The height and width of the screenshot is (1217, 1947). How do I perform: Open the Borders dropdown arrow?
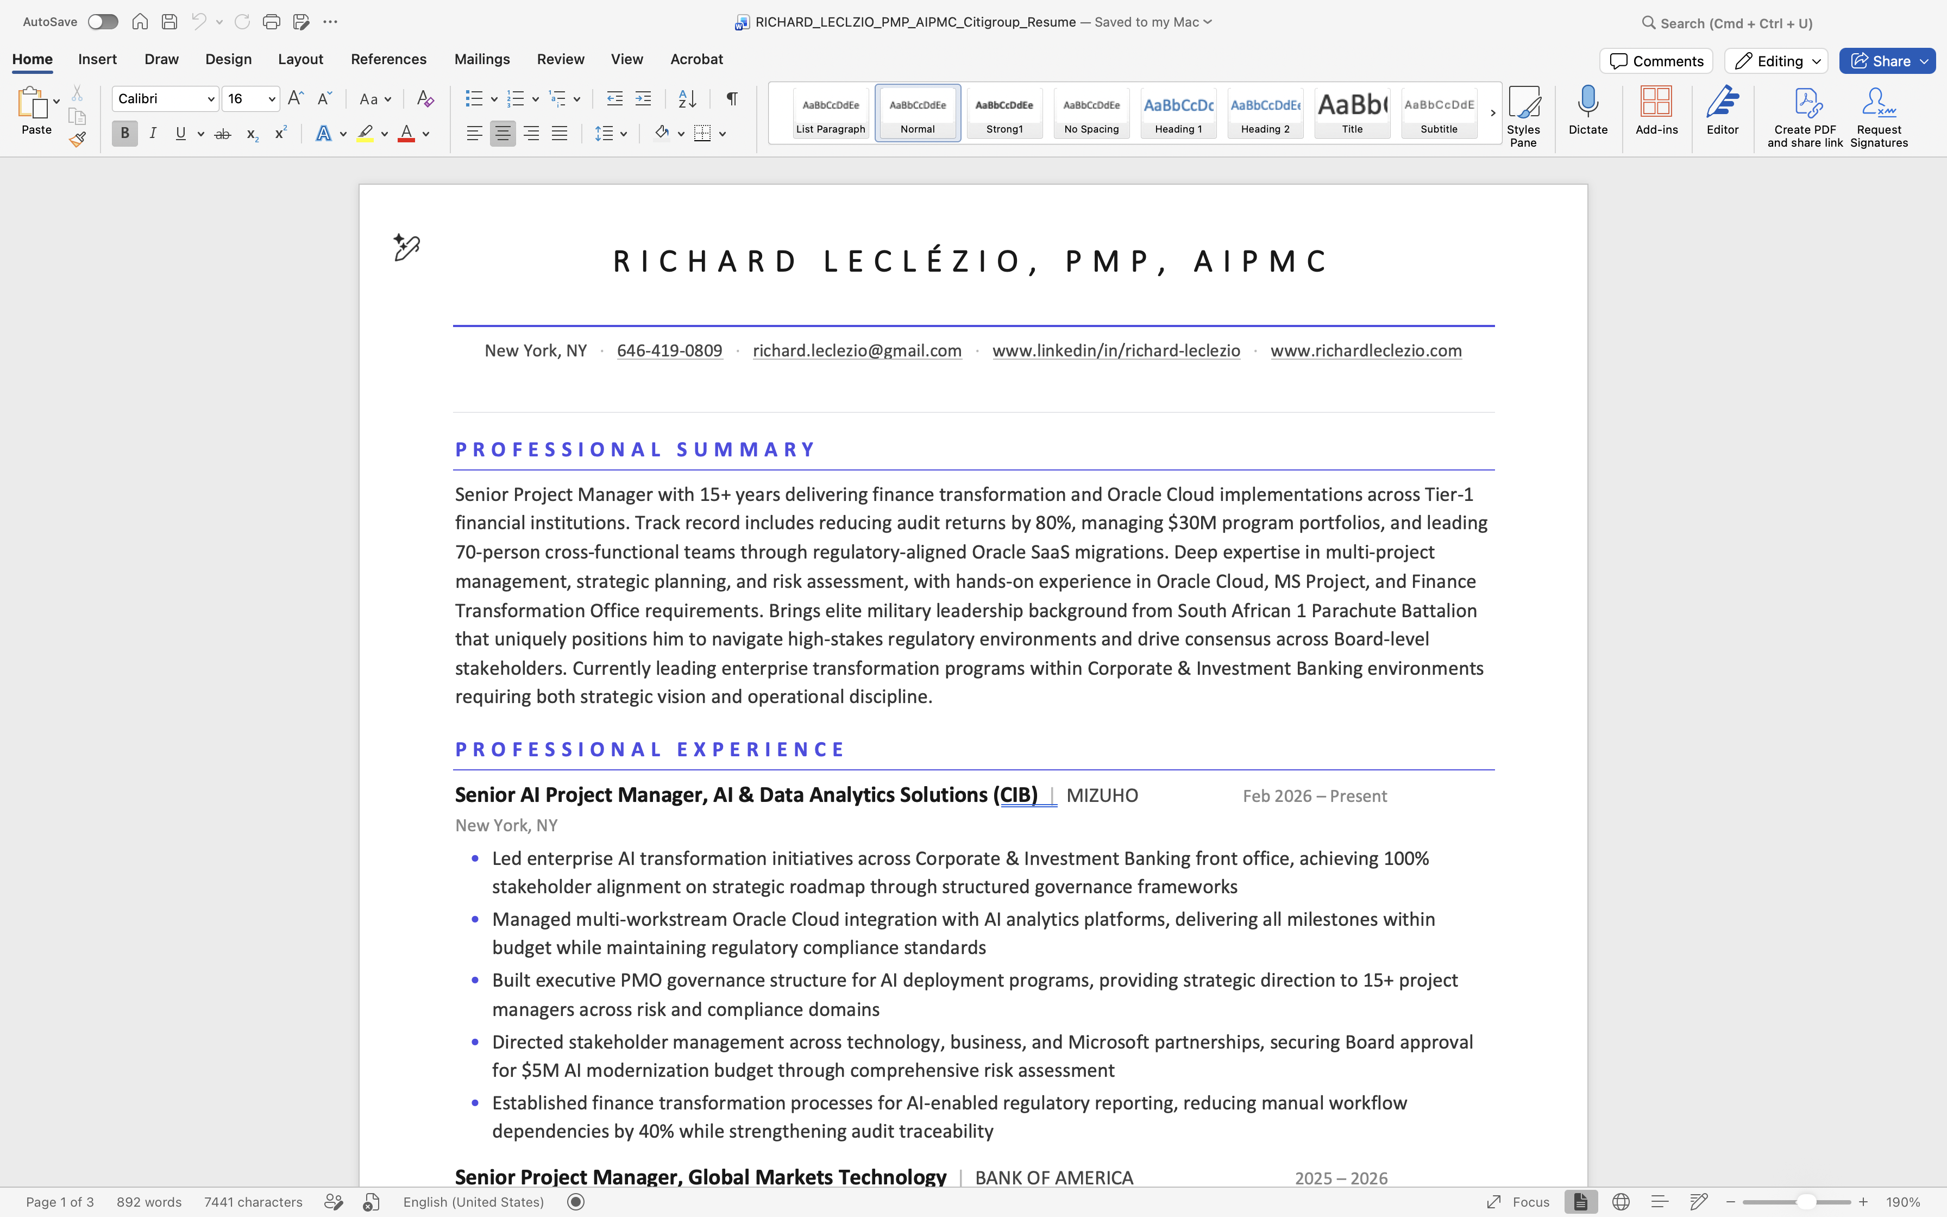[723, 134]
